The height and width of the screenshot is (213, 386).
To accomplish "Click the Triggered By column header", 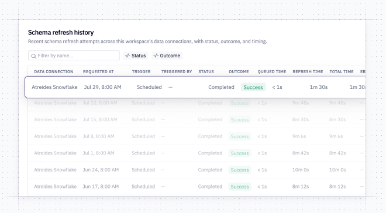I will pyautogui.click(x=177, y=71).
